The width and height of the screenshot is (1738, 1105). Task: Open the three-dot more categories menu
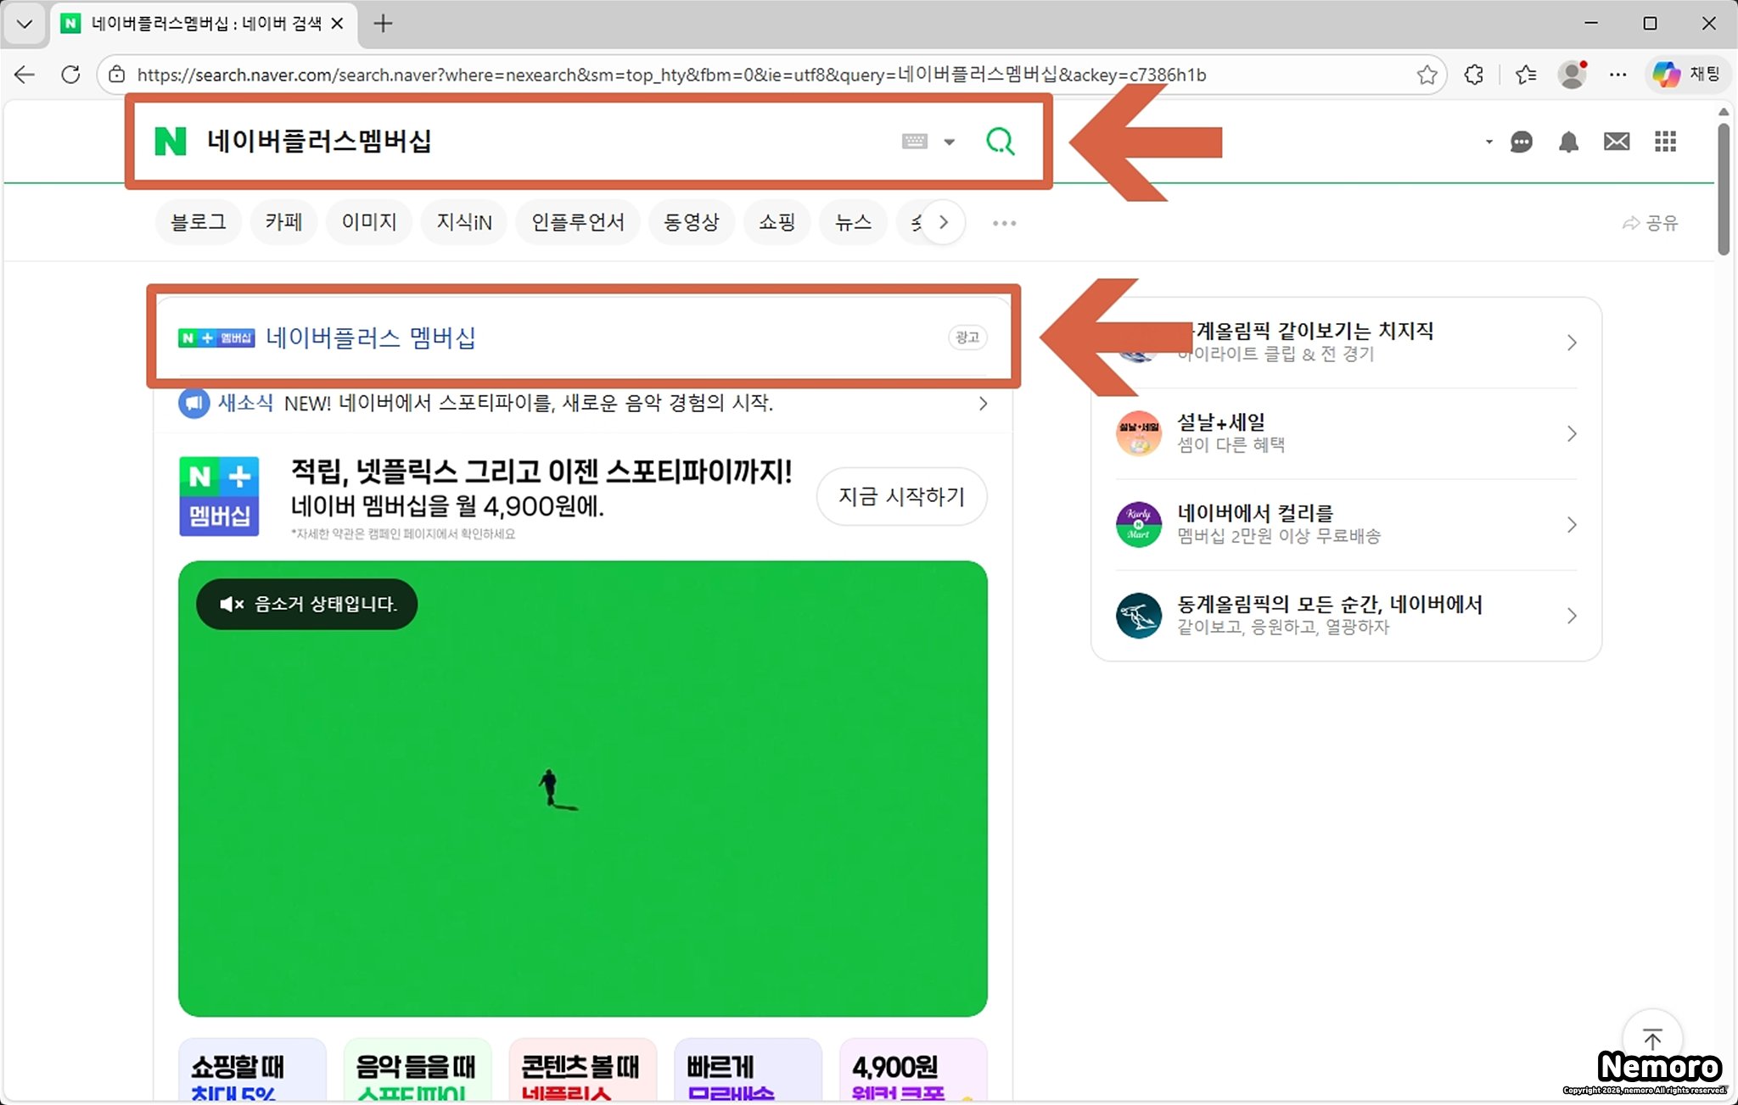point(1004,223)
